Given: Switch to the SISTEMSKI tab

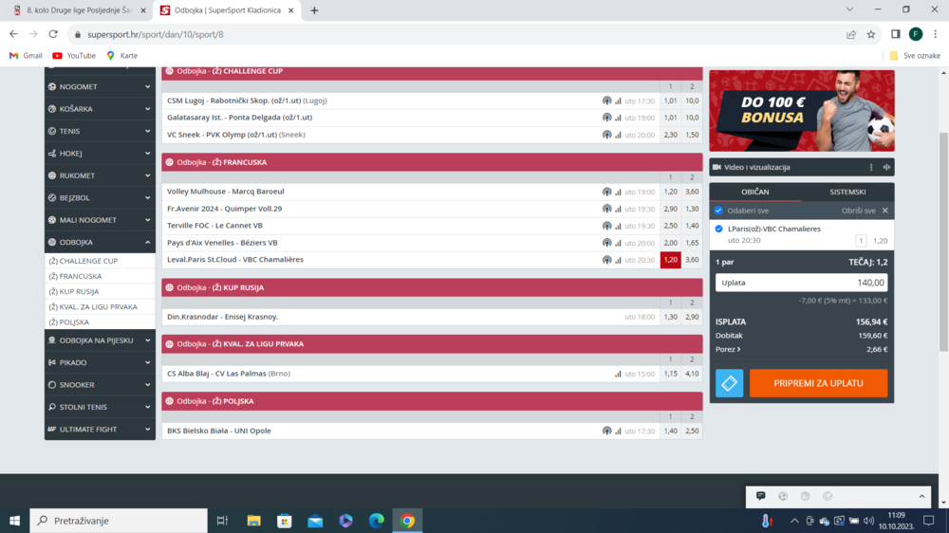Looking at the screenshot, I should tap(847, 192).
